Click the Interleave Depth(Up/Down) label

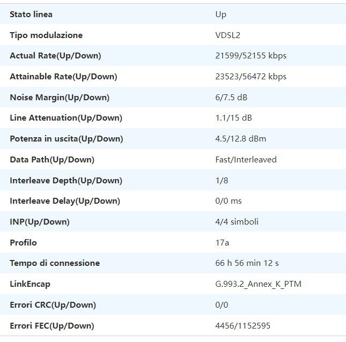click(x=66, y=181)
